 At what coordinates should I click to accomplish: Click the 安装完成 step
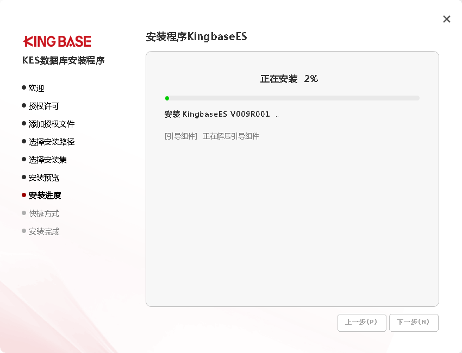click(x=44, y=231)
